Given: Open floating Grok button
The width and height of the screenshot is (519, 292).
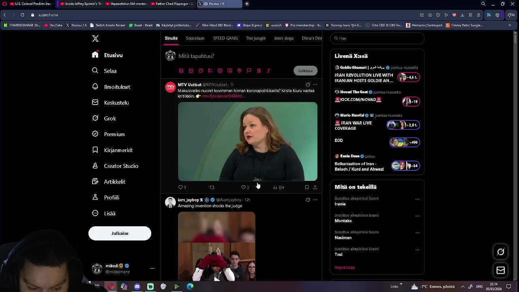Looking at the screenshot, I should pyautogui.click(x=501, y=252).
